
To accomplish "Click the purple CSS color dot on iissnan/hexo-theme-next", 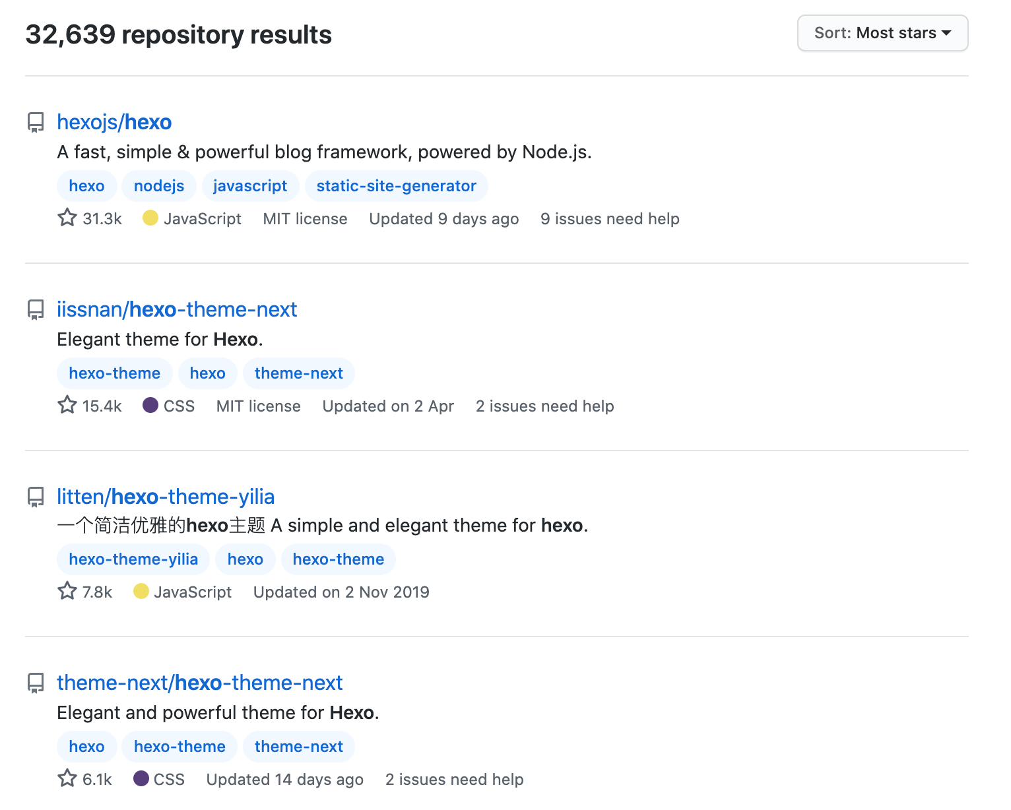I will coord(150,405).
